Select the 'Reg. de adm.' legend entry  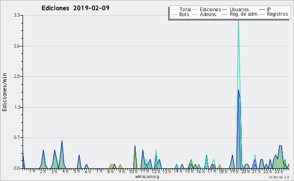(244, 14)
